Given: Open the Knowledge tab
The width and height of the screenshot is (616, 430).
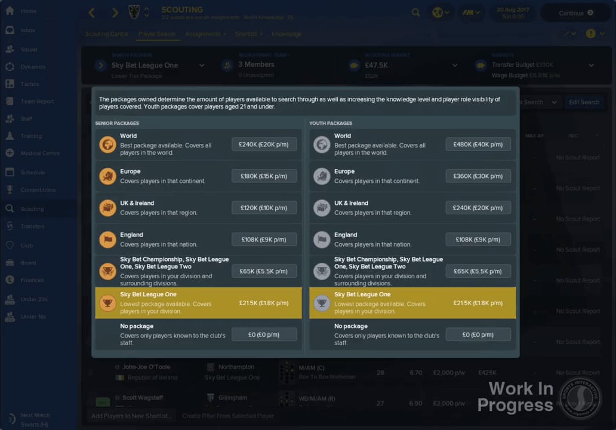Looking at the screenshot, I should click(286, 34).
